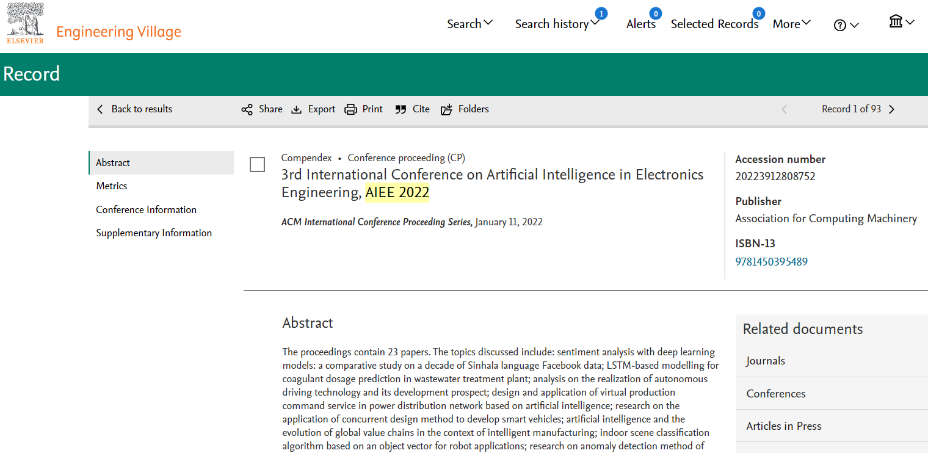The height and width of the screenshot is (453, 928).
Task: Click accession number 20223912808752
Action: tap(775, 176)
